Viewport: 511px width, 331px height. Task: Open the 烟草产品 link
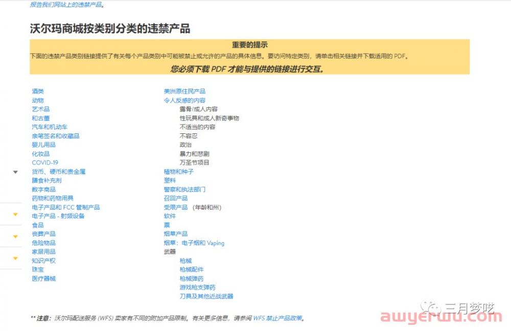[x=176, y=234]
